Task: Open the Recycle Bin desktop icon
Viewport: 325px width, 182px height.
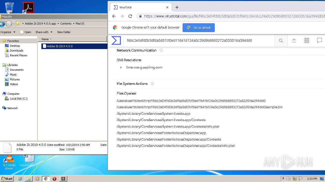Action: (x=9, y=7)
